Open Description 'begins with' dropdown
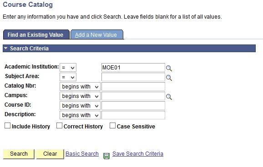The image size is (263, 167). tap(80, 115)
